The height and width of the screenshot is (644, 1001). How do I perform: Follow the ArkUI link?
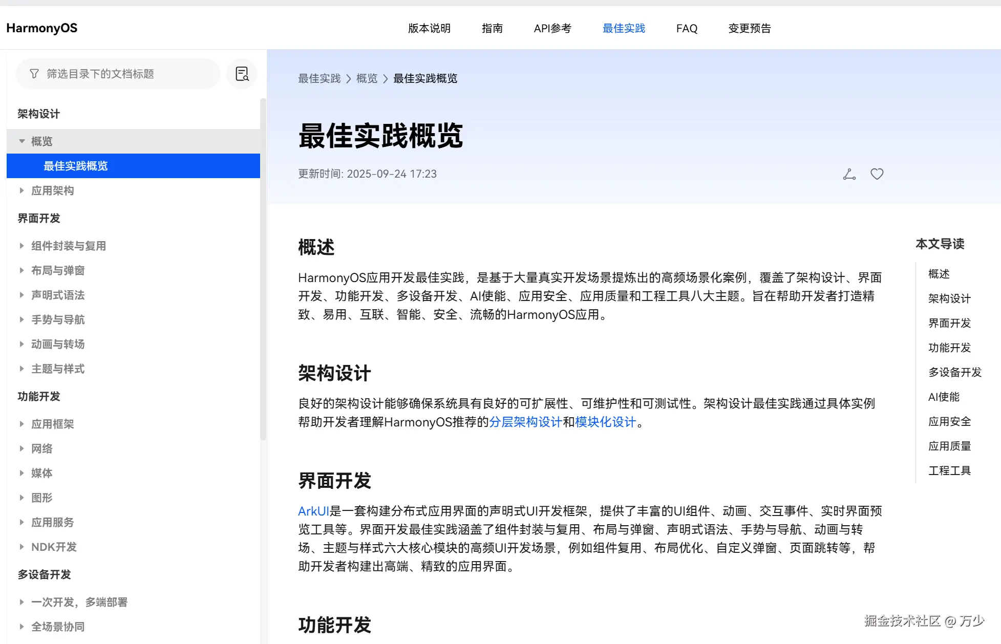click(313, 511)
